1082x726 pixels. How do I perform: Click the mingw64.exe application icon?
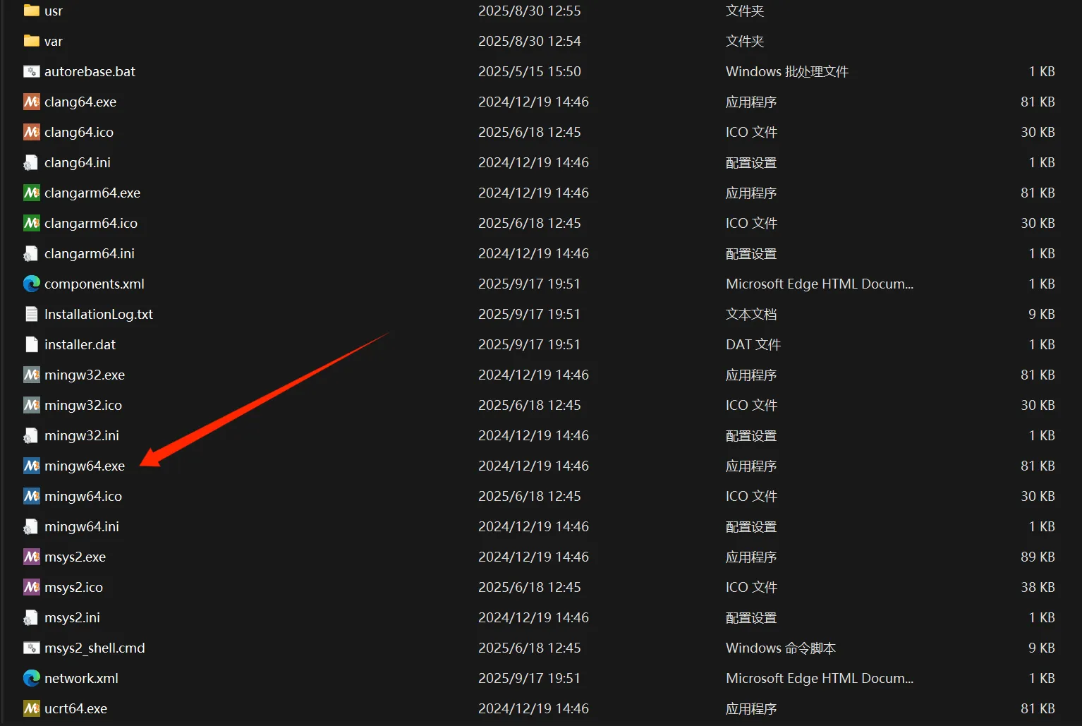tap(31, 466)
